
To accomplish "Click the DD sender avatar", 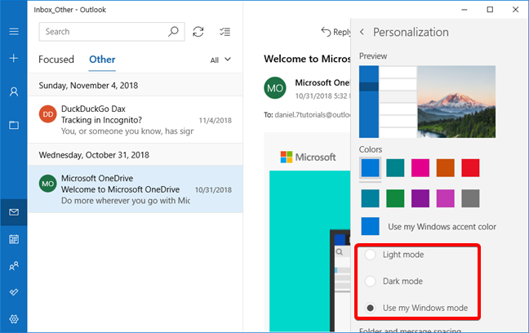I will click(x=48, y=114).
